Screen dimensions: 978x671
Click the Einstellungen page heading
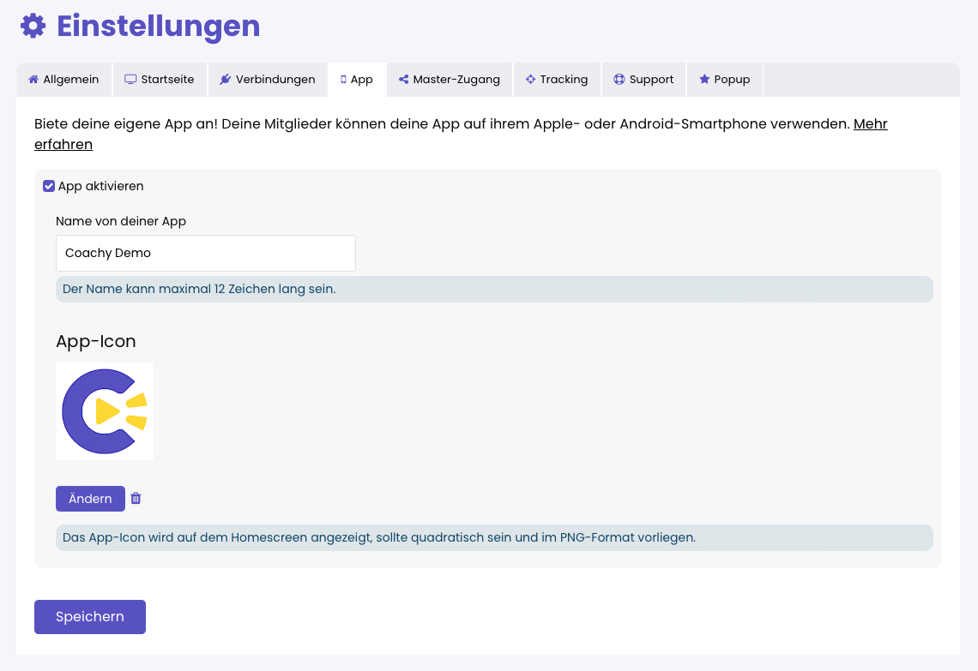click(x=159, y=27)
